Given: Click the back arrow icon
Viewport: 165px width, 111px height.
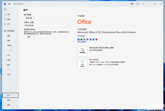Looking at the screenshot, I should click(5, 9).
